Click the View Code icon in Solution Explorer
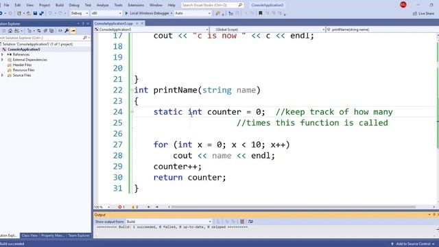The height and width of the screenshot is (247, 439). pyautogui.click(x=60, y=31)
